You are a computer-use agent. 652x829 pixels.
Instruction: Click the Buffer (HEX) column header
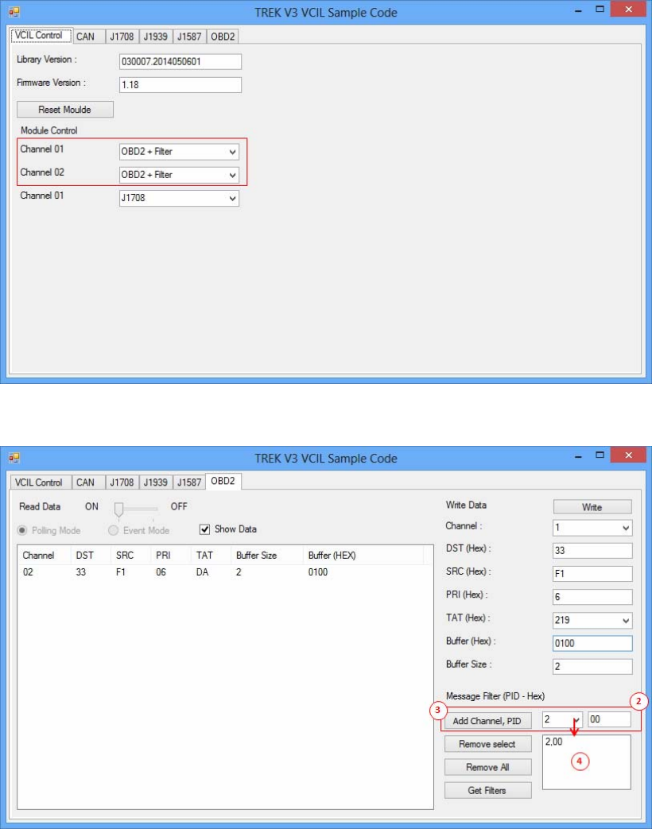tap(363, 555)
